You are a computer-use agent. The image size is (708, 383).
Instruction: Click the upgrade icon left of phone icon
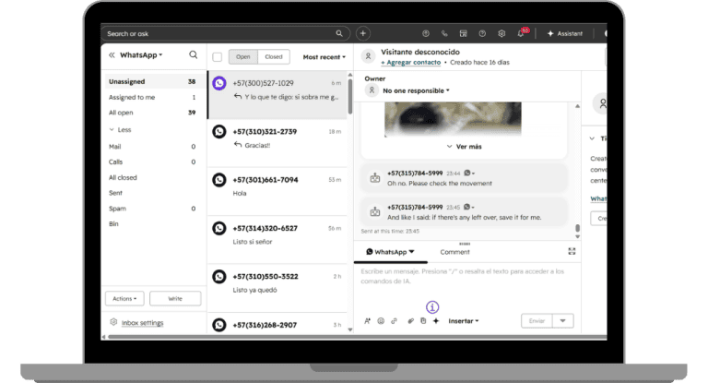(x=425, y=33)
